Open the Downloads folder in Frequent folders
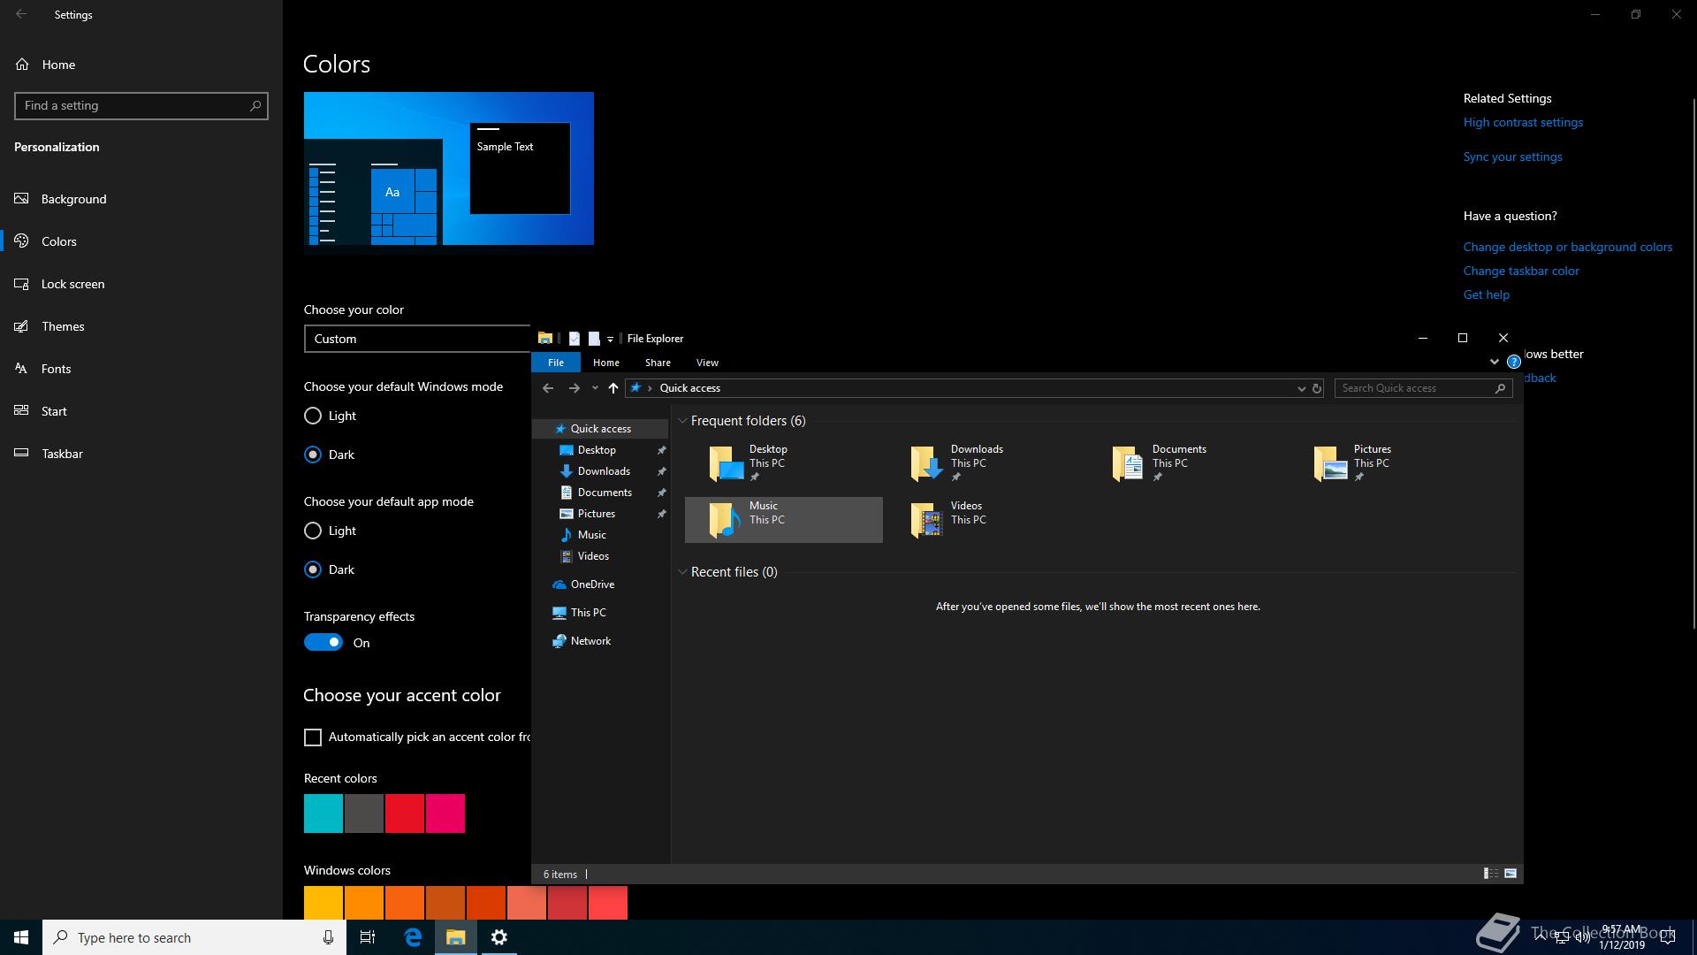The image size is (1697, 955). click(x=985, y=463)
